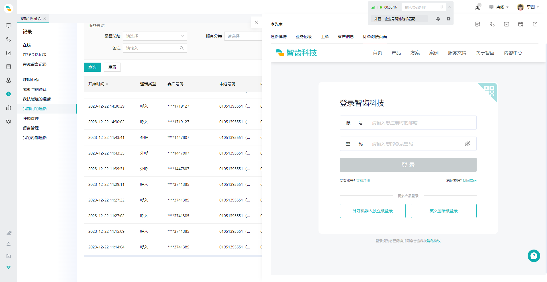Open the settings gear sidebar icon
The image size is (547, 282).
[x=9, y=121]
